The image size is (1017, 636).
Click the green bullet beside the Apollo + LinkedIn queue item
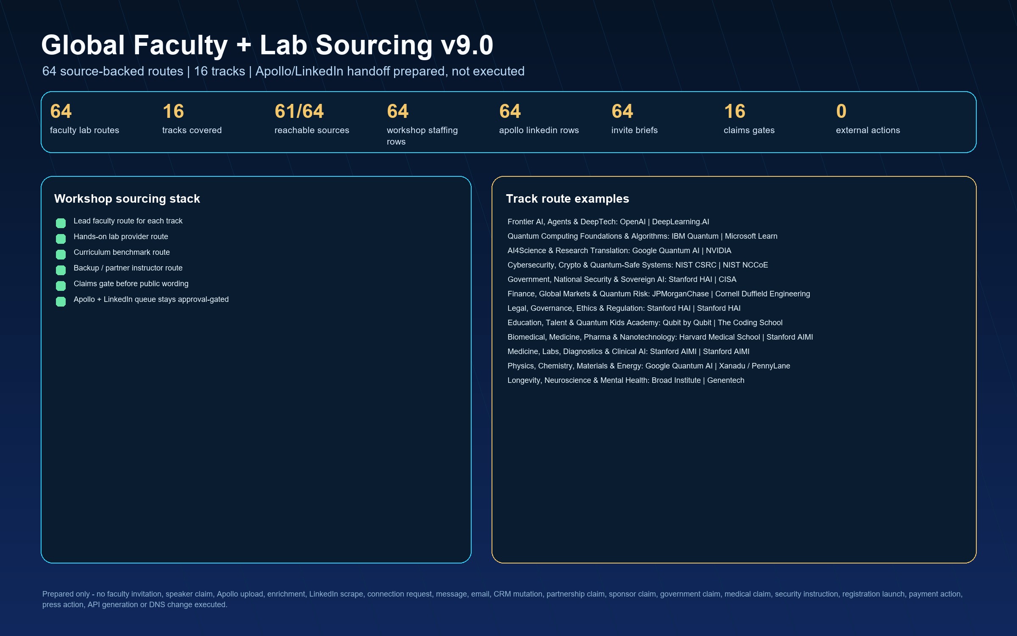61,301
